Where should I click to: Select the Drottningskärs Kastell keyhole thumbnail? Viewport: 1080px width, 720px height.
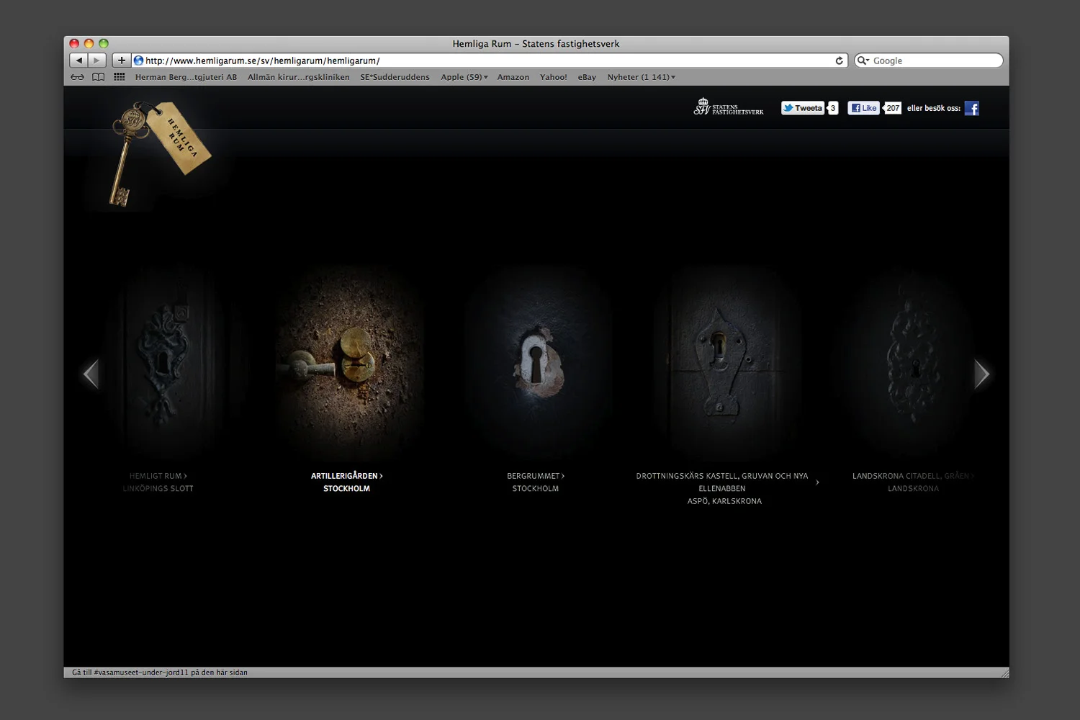(x=726, y=362)
